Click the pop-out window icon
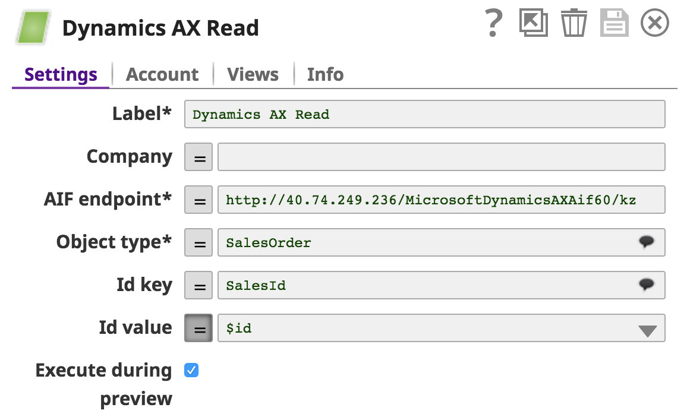 click(533, 23)
